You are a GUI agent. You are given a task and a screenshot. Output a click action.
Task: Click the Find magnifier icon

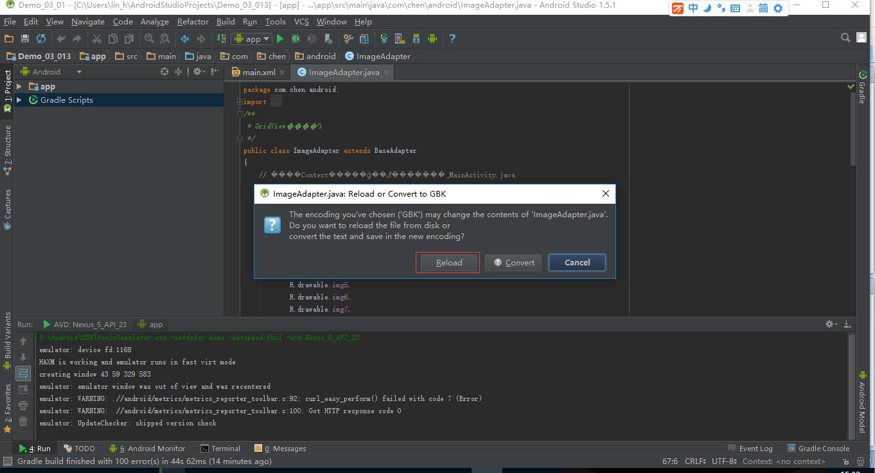click(149, 39)
